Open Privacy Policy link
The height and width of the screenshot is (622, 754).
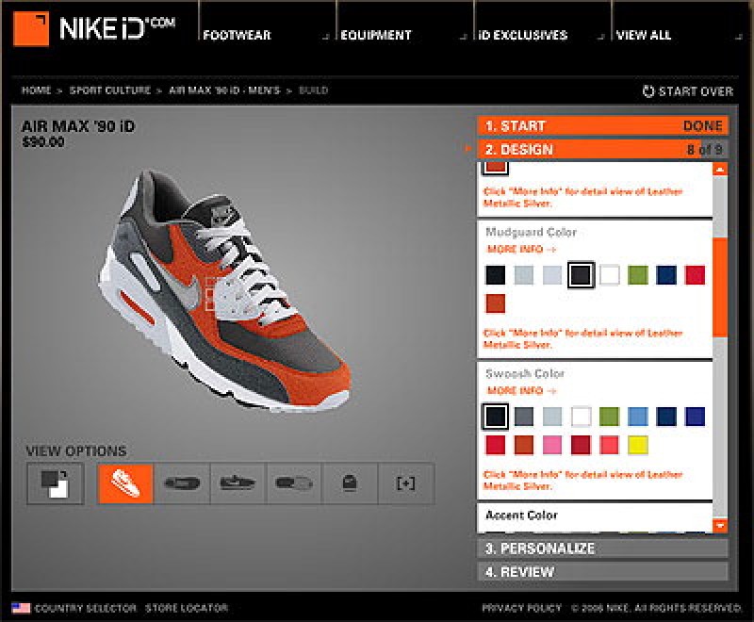pyautogui.click(x=522, y=609)
